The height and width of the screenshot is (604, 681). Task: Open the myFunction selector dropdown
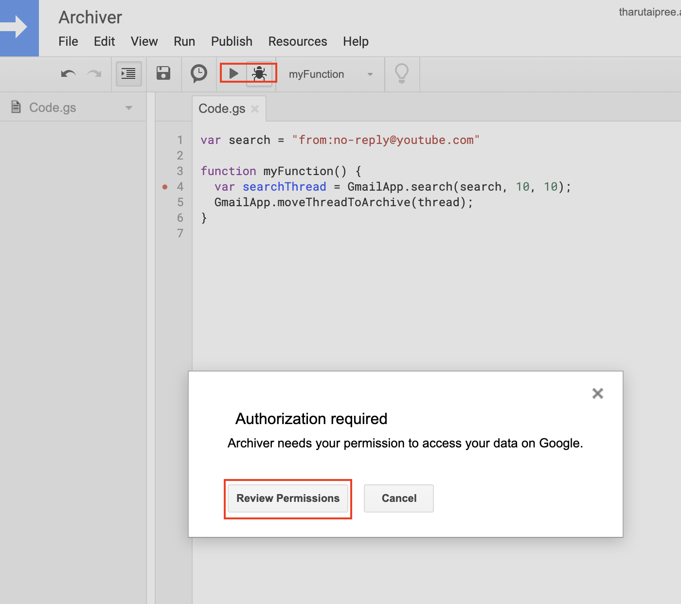pos(331,74)
